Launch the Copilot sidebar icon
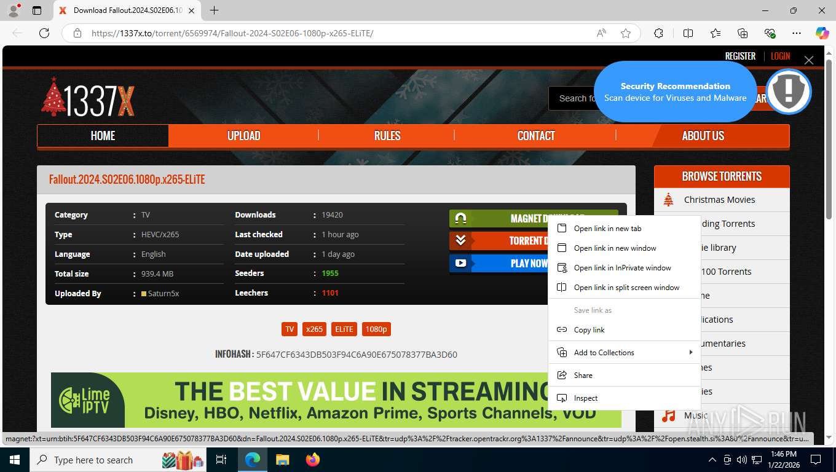 pos(822,33)
